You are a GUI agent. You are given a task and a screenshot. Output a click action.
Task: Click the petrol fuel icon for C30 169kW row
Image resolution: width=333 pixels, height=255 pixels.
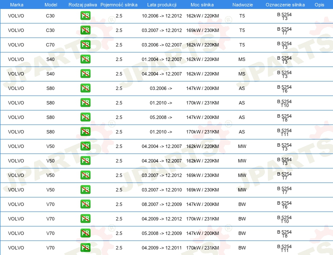(x=85, y=30)
